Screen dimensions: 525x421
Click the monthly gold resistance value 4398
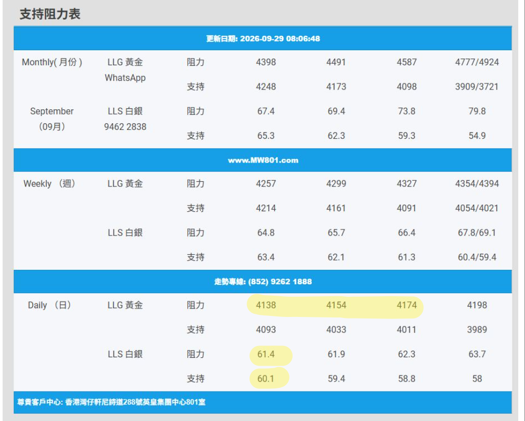point(266,62)
